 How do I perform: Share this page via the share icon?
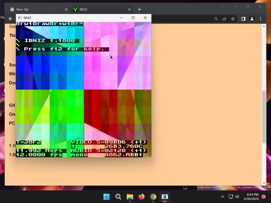(x=224, y=19)
